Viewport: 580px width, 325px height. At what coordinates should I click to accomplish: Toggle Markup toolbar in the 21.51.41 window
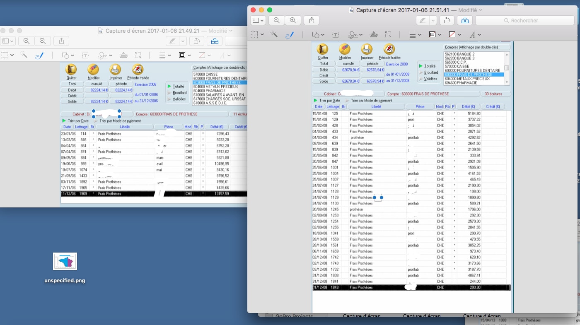[465, 20]
